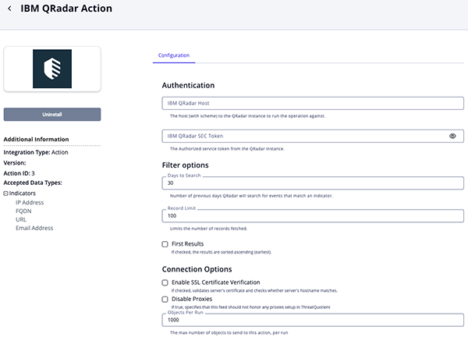The image size is (468, 337).
Task: Click the ThreatQ shield integration logo
Action: pos(52,69)
